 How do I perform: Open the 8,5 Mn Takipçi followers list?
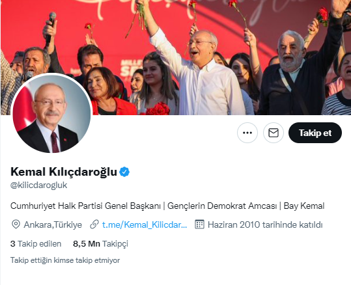(x=100, y=243)
